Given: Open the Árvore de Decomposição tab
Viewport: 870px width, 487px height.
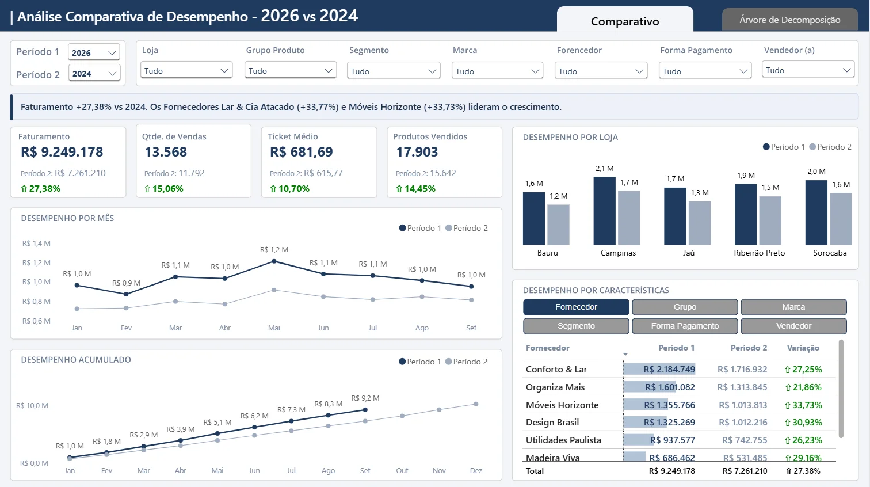Looking at the screenshot, I should pyautogui.click(x=790, y=20).
